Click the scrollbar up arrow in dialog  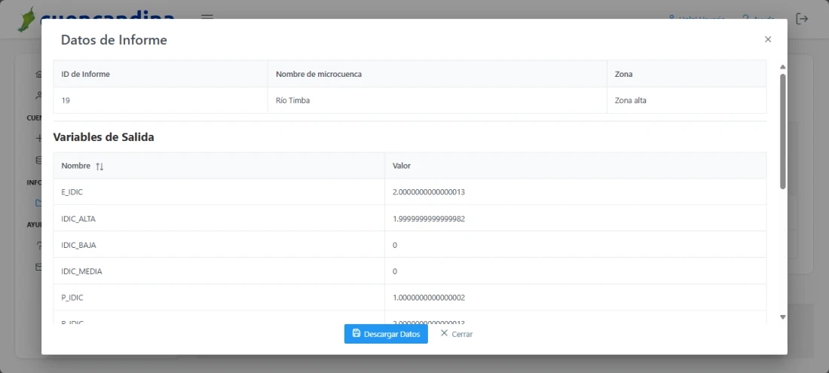(x=782, y=67)
